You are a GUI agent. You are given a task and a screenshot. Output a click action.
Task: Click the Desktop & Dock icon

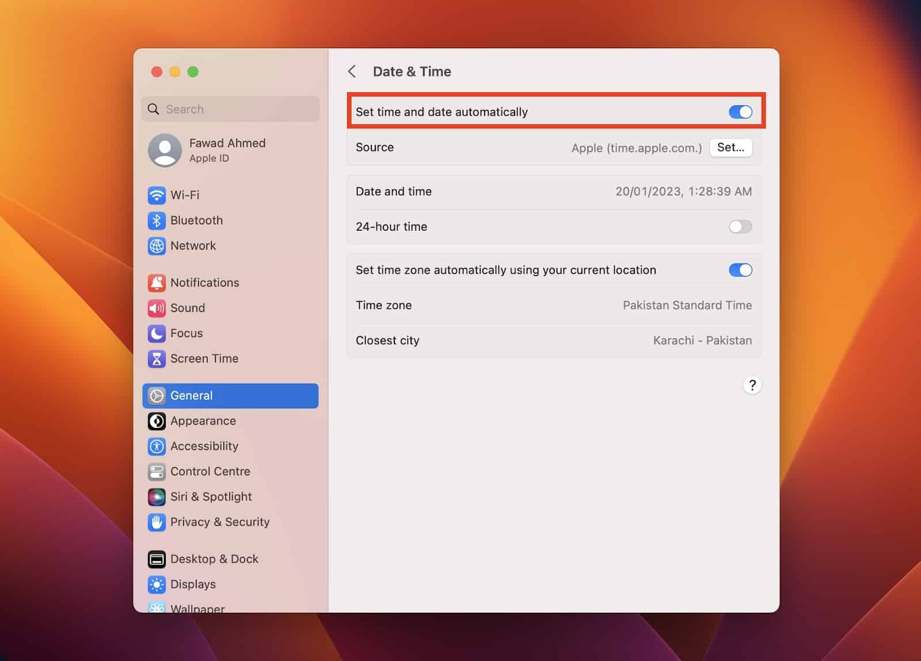click(157, 559)
